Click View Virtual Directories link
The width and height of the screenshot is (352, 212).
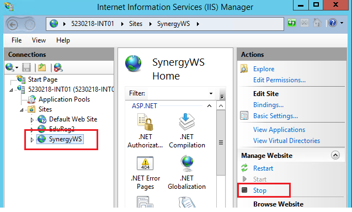[x=286, y=141]
